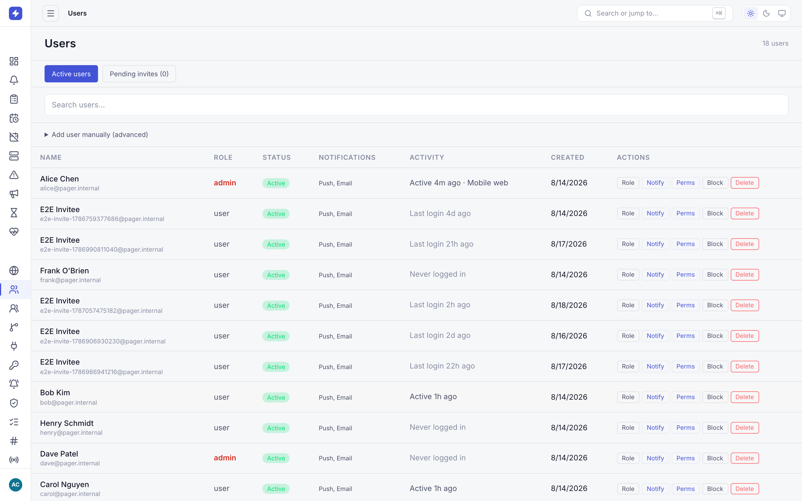Click Delete for e2e-invite-1786906930230 row
The height and width of the screenshot is (501, 802).
[745, 336]
